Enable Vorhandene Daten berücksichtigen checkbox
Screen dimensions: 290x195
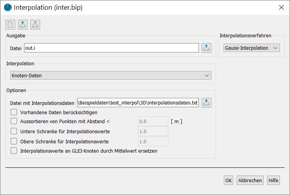pos(14,112)
